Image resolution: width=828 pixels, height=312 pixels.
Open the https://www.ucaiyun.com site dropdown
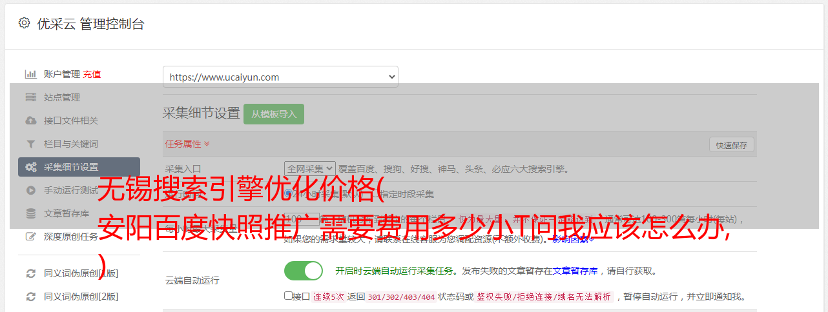pyautogui.click(x=280, y=77)
